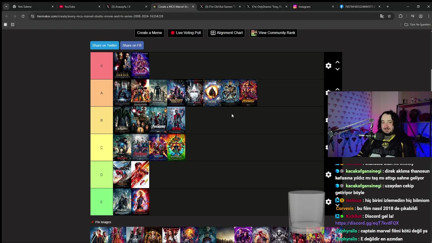Switch to the Anasayfa / X tab
432x243 pixels.
(x=127, y=6)
